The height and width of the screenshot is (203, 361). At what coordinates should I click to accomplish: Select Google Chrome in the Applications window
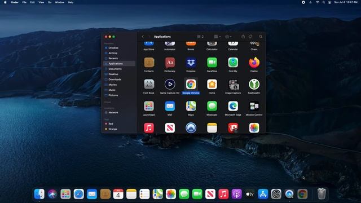pyautogui.click(x=191, y=85)
